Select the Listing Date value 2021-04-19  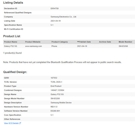click(x=56, y=21)
